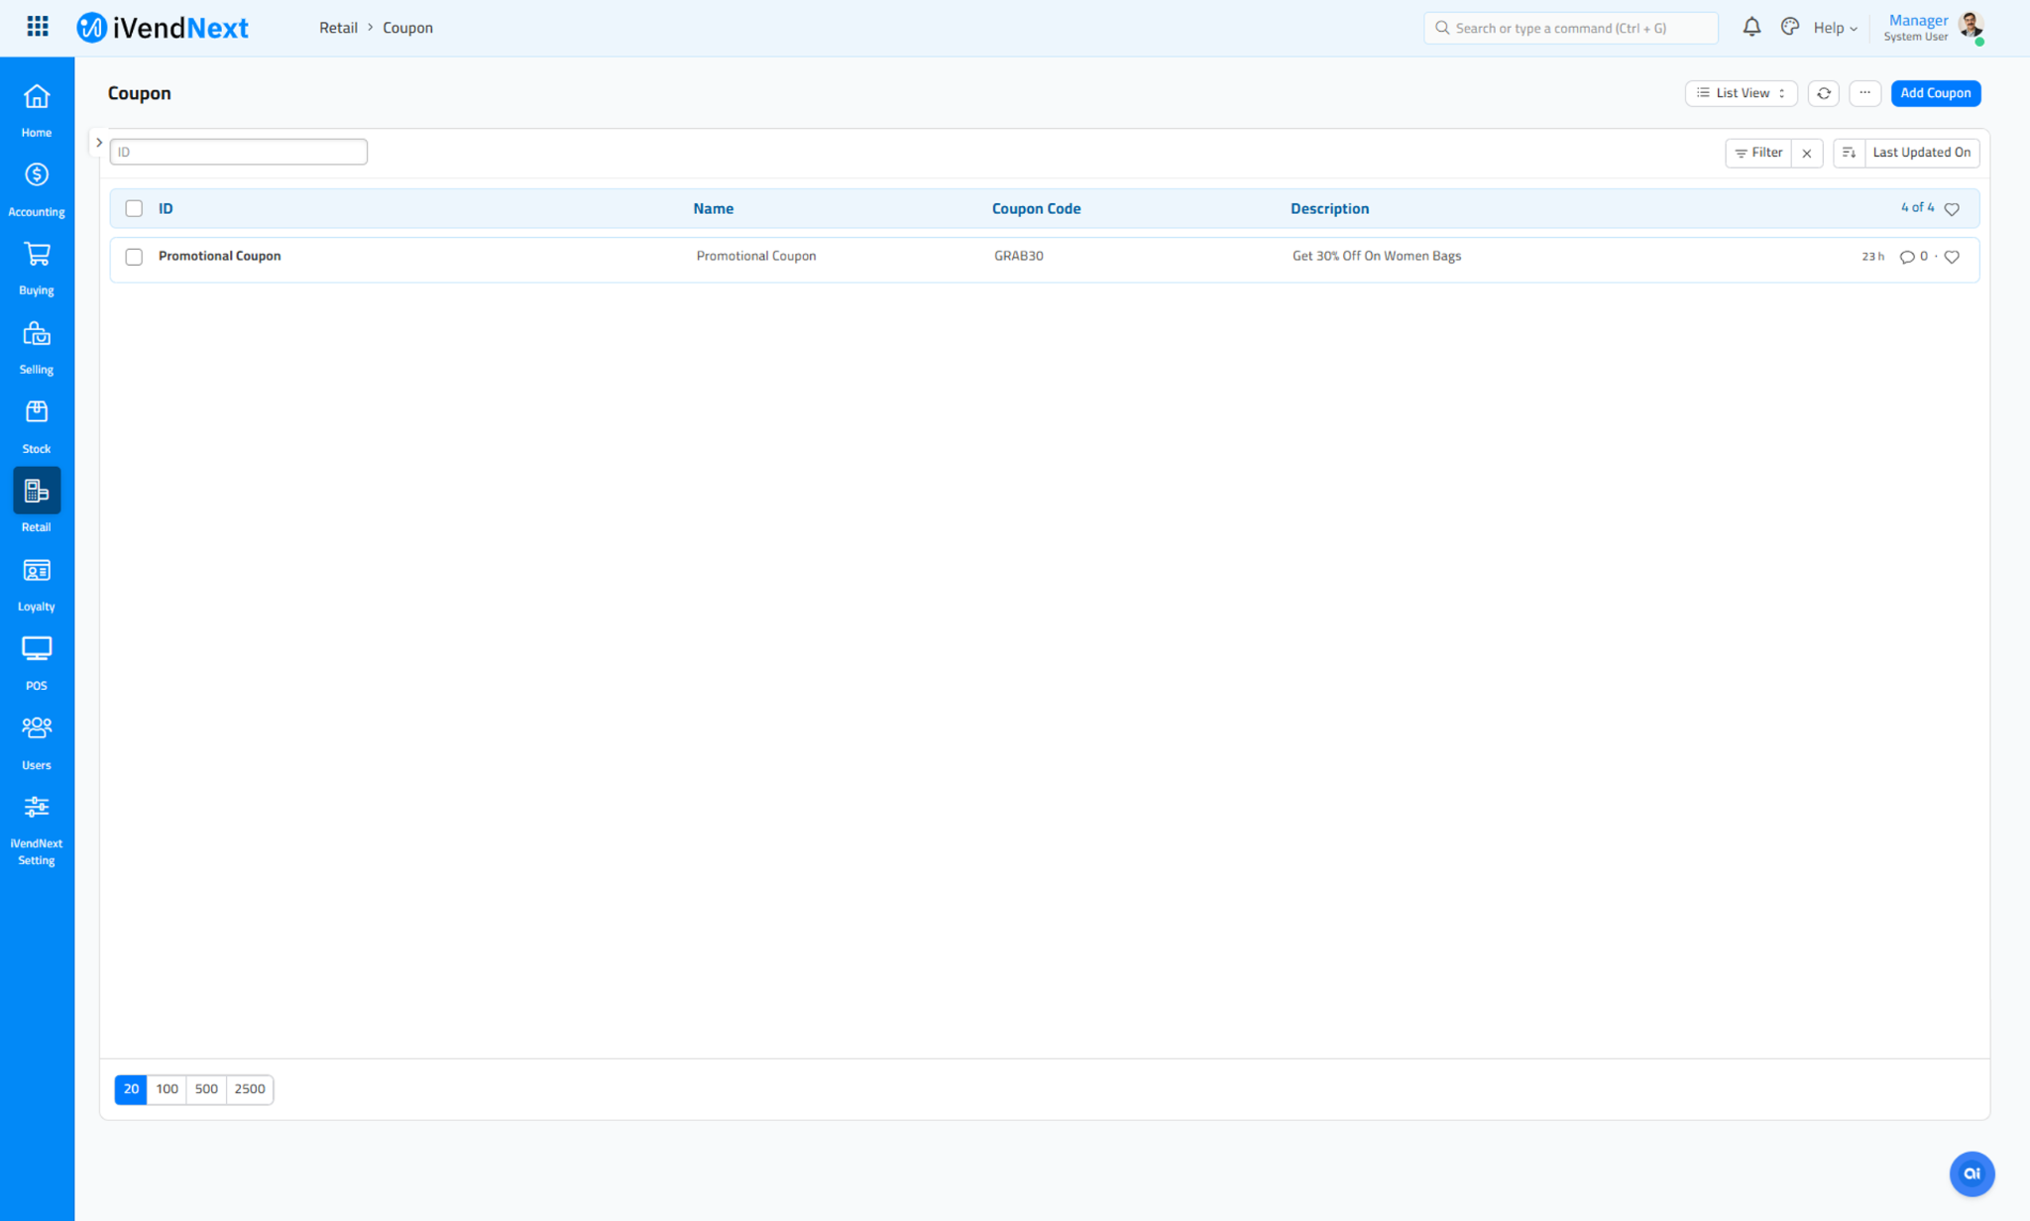The image size is (2030, 1221).
Task: Open the app grid launcher icon
Action: (x=38, y=27)
